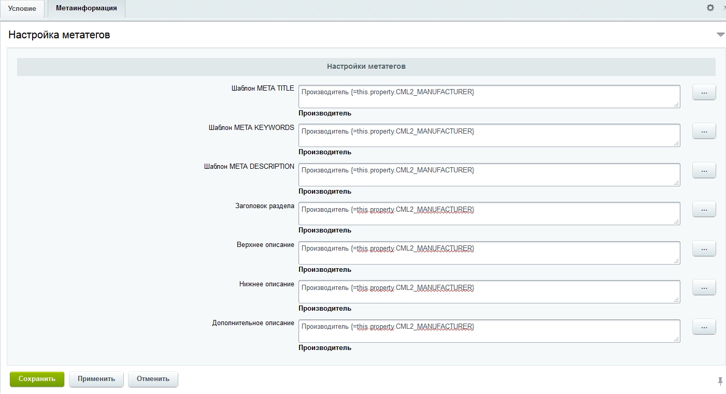Open template picker for Заголовок раздела
This screenshot has width=726, height=394.
[704, 210]
